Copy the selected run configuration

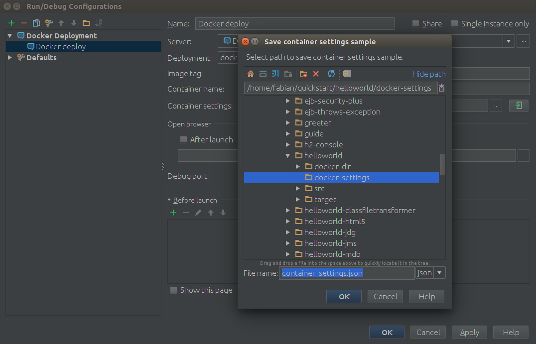(36, 23)
